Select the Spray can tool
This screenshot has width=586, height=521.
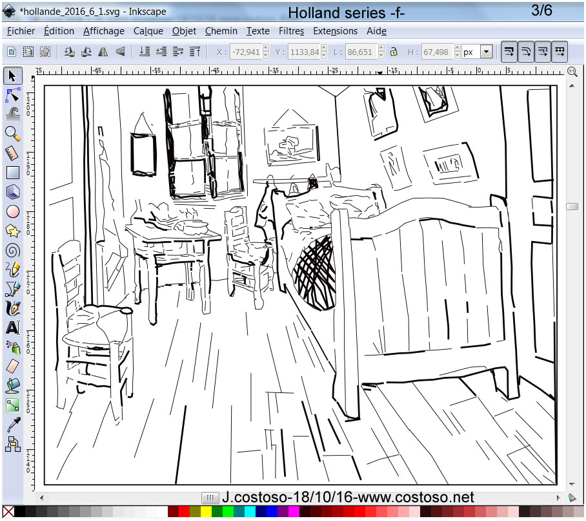tap(12, 347)
